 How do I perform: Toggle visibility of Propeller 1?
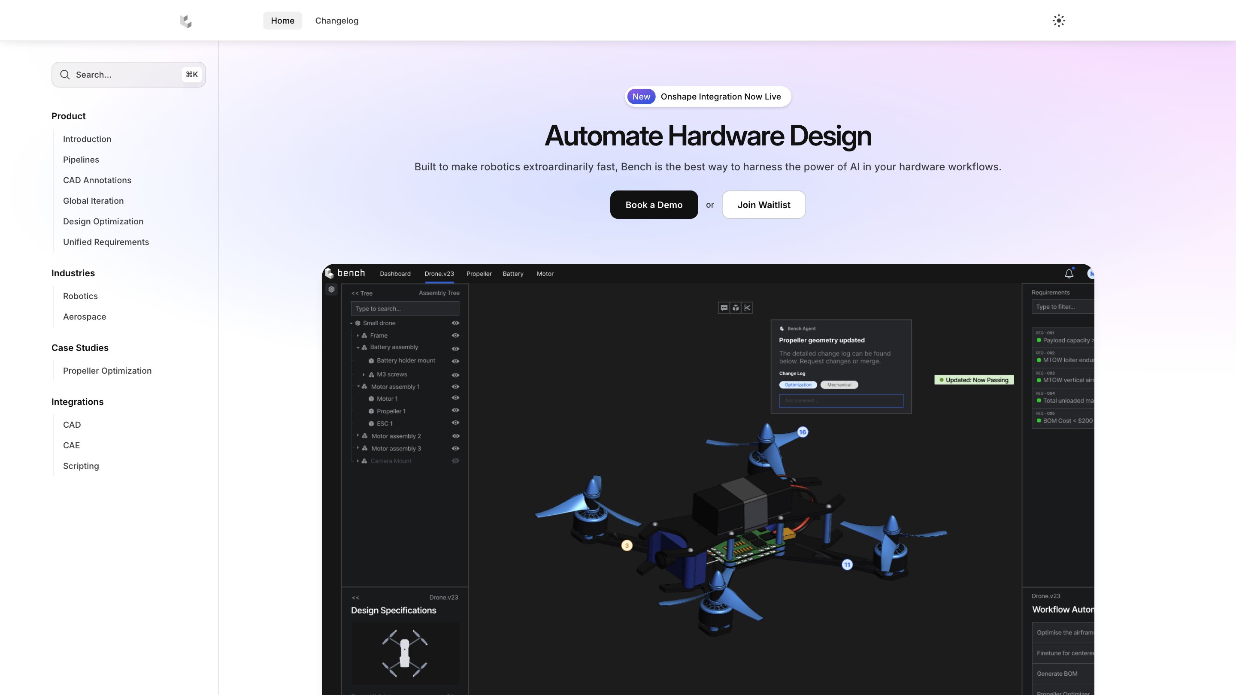[x=455, y=410]
